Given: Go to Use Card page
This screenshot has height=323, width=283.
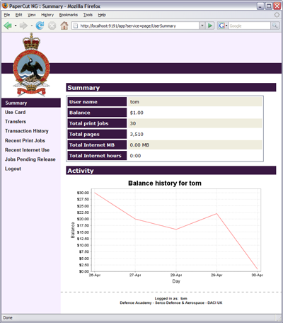Looking at the screenshot, I should (x=16, y=112).
